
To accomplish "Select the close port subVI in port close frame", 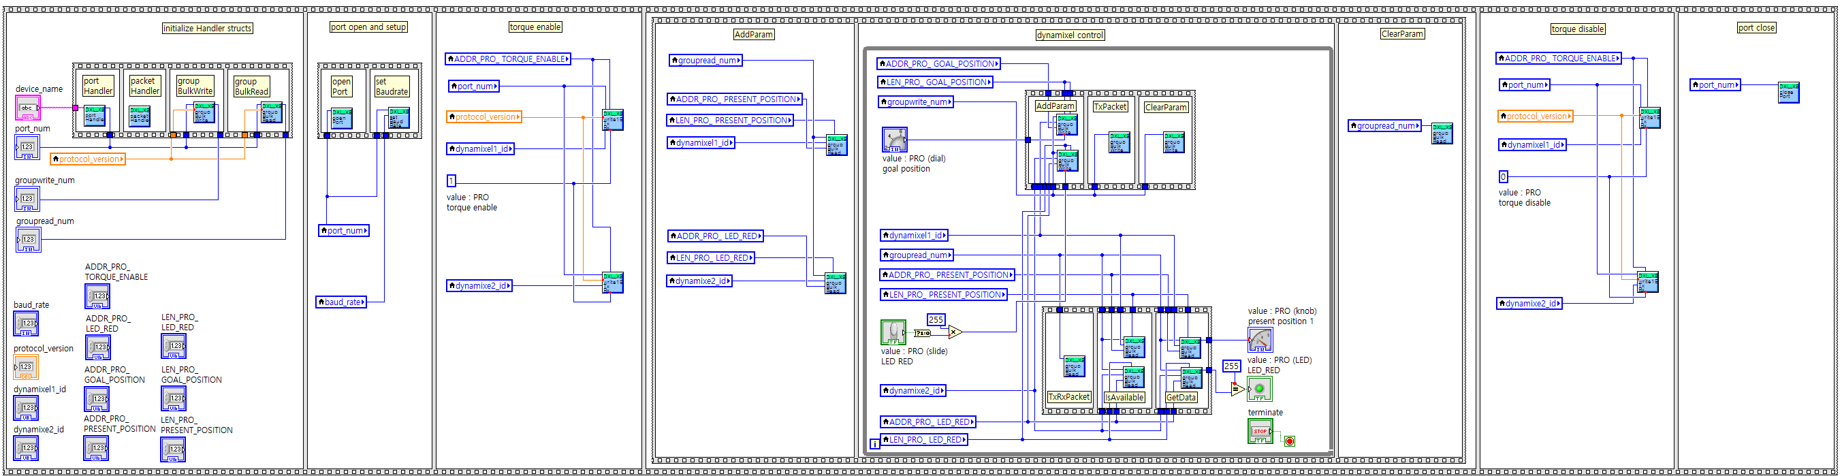I will pyautogui.click(x=1788, y=92).
